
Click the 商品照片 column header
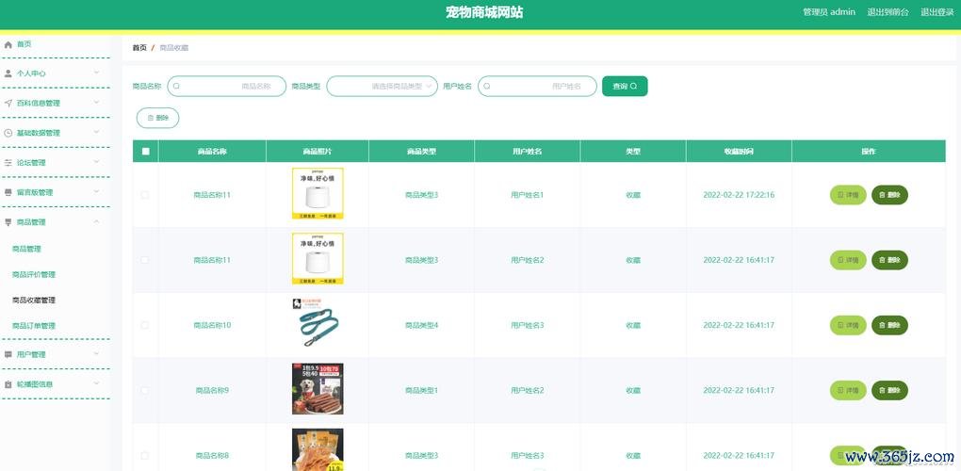[318, 152]
